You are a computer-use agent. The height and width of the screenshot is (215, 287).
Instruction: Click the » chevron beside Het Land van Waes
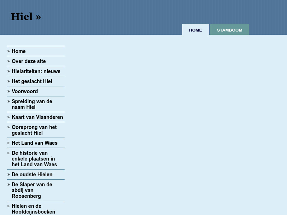pyautogui.click(x=9, y=143)
